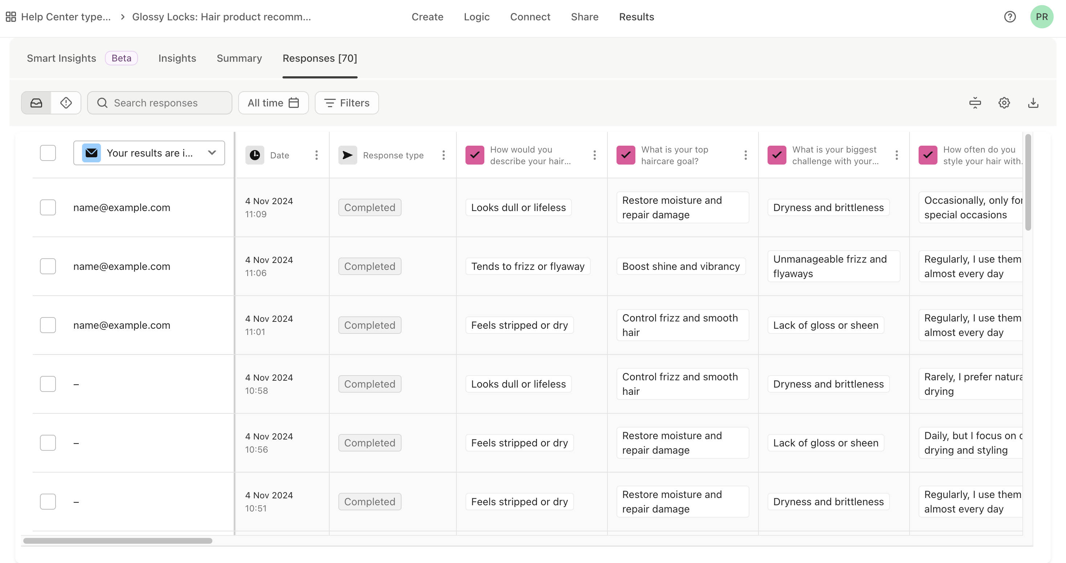1066x563 pixels.
Task: Click the arrow icon in Response type column
Action: click(347, 155)
